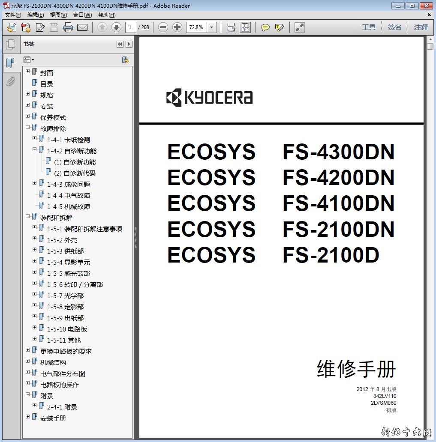Open the zoom percentage dropdown
The height and width of the screenshot is (442, 436).
point(212,27)
